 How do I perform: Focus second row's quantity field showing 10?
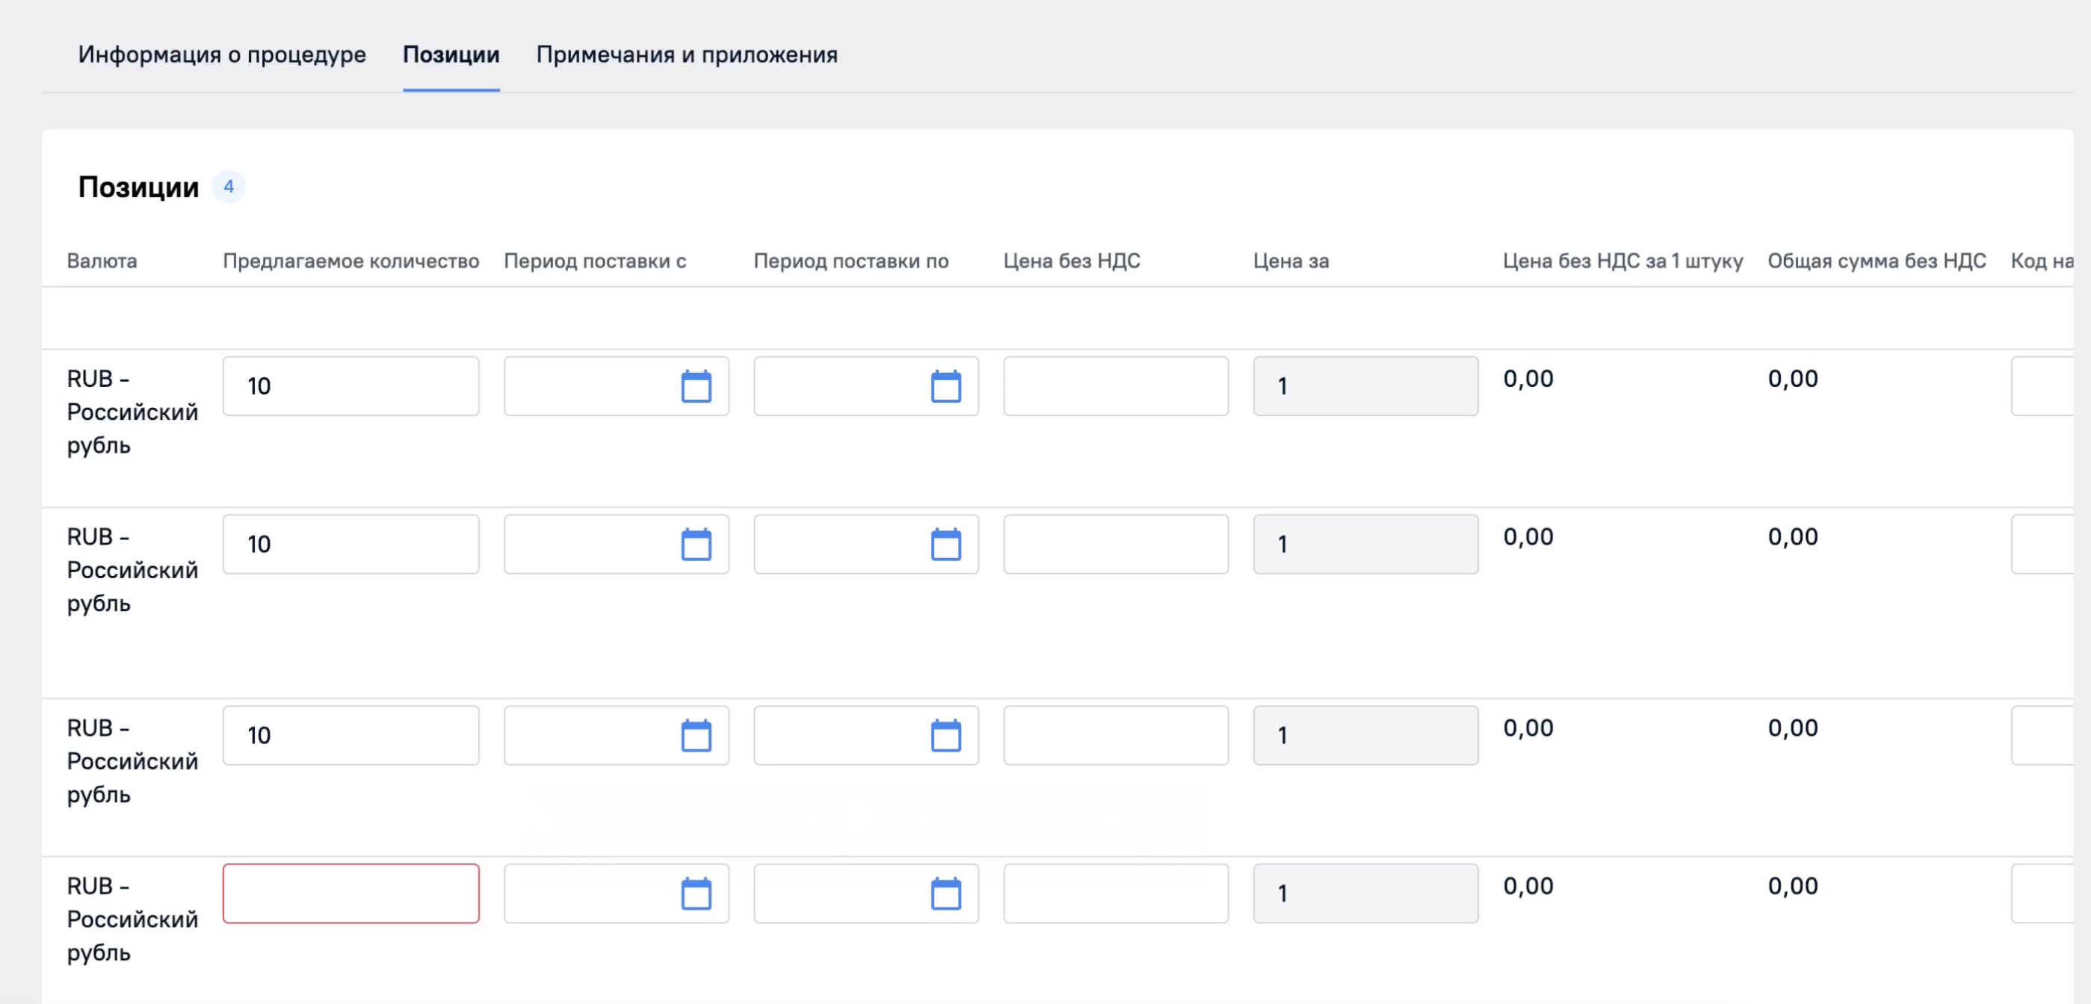(350, 545)
